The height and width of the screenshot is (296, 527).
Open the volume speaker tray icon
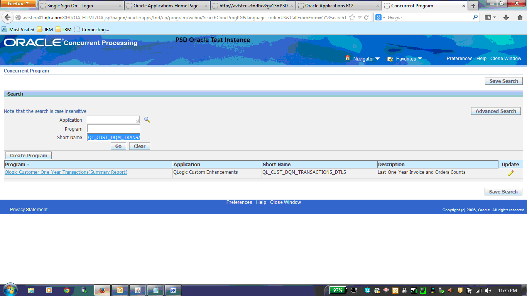488,291
